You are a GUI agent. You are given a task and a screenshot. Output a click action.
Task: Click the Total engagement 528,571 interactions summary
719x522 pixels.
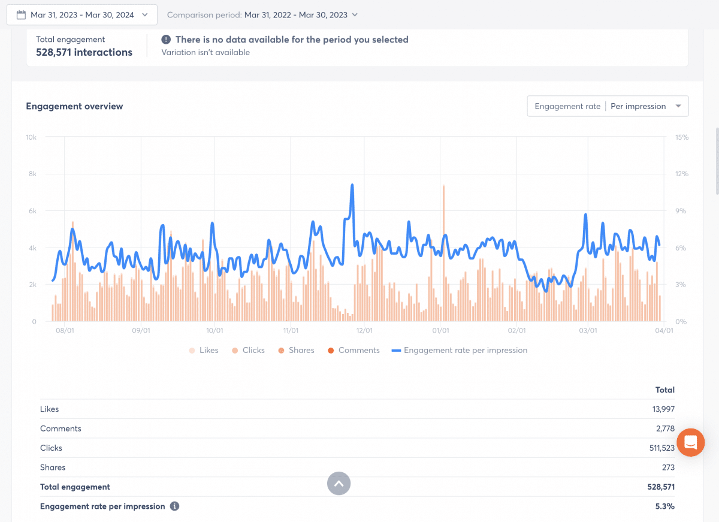coord(84,47)
